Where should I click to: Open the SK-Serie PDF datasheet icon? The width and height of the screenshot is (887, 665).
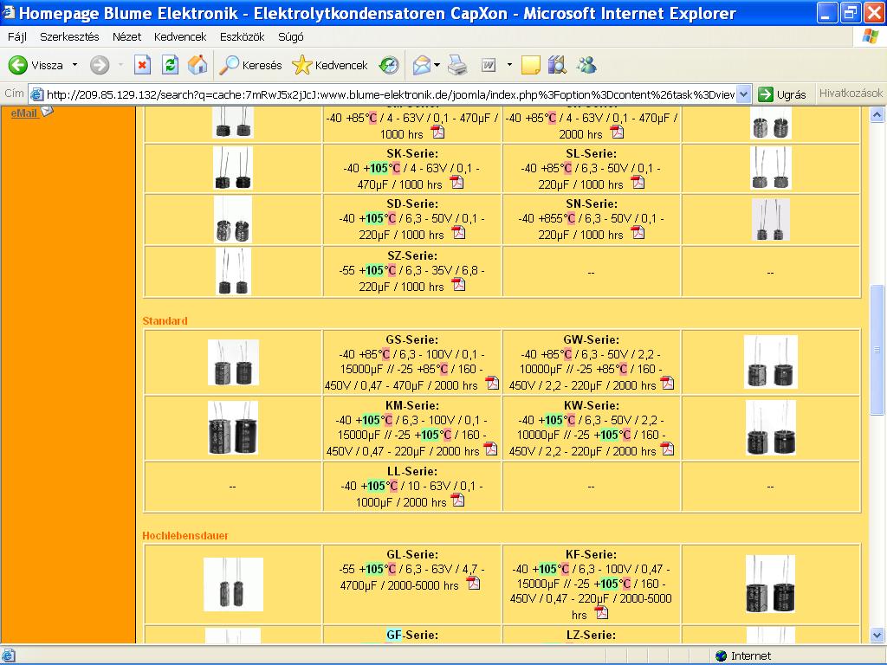(456, 183)
